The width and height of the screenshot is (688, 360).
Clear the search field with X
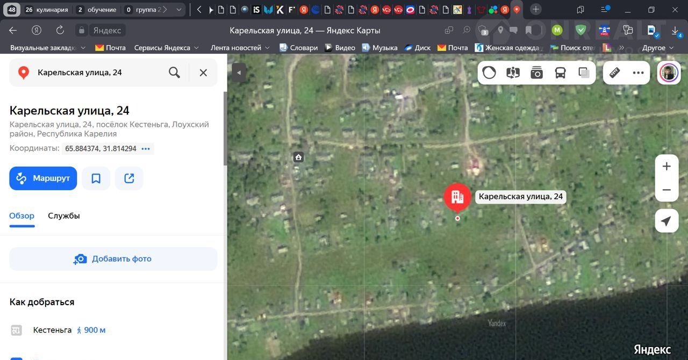pyautogui.click(x=203, y=73)
